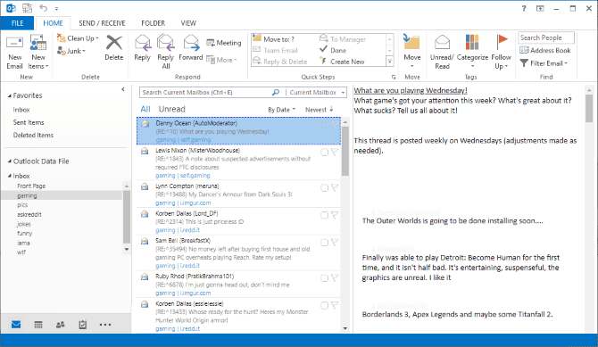Click the search magnifier in mailbox search
Viewport: 598px width, 347px height.
pyautogui.click(x=276, y=92)
